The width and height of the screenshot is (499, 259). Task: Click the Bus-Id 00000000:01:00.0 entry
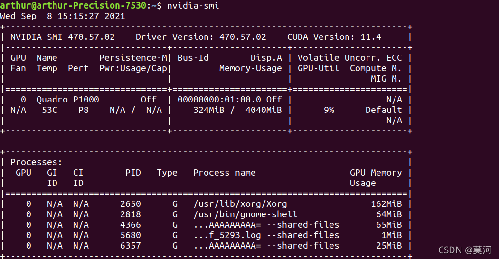[x=219, y=100]
